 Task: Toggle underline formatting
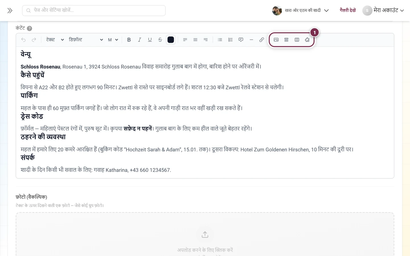tap(150, 40)
